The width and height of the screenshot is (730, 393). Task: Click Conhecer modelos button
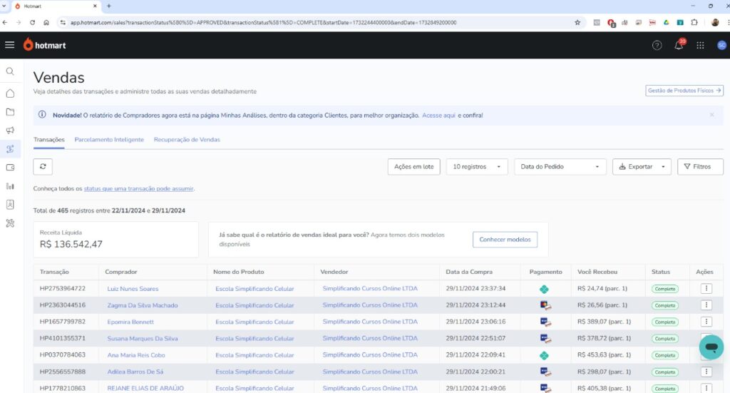505,240
